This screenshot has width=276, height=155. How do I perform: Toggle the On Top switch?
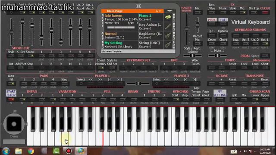click(x=254, y=12)
